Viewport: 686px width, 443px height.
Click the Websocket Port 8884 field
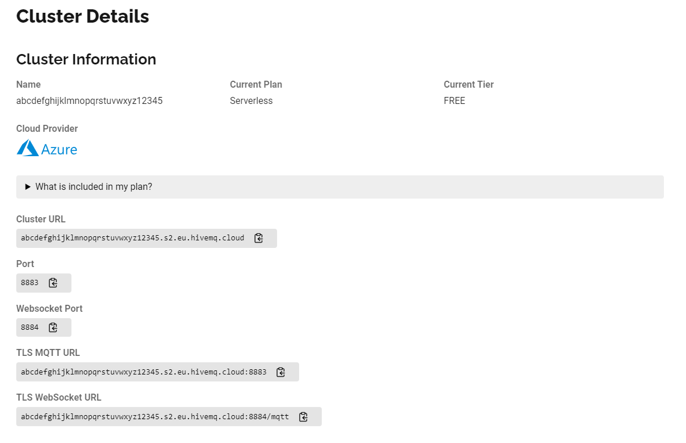pos(30,327)
